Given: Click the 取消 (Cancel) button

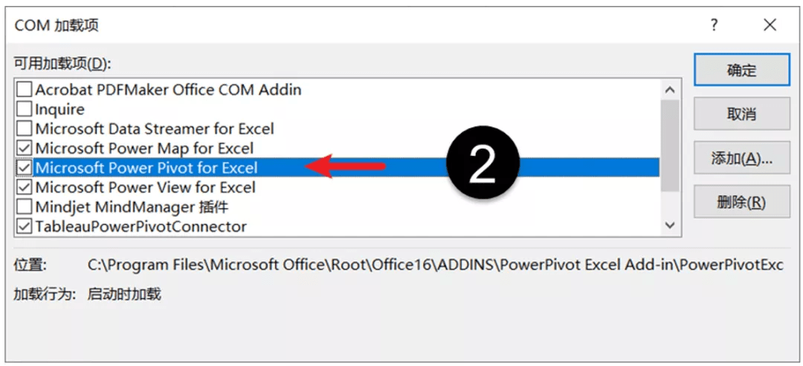Looking at the screenshot, I should pos(741,114).
